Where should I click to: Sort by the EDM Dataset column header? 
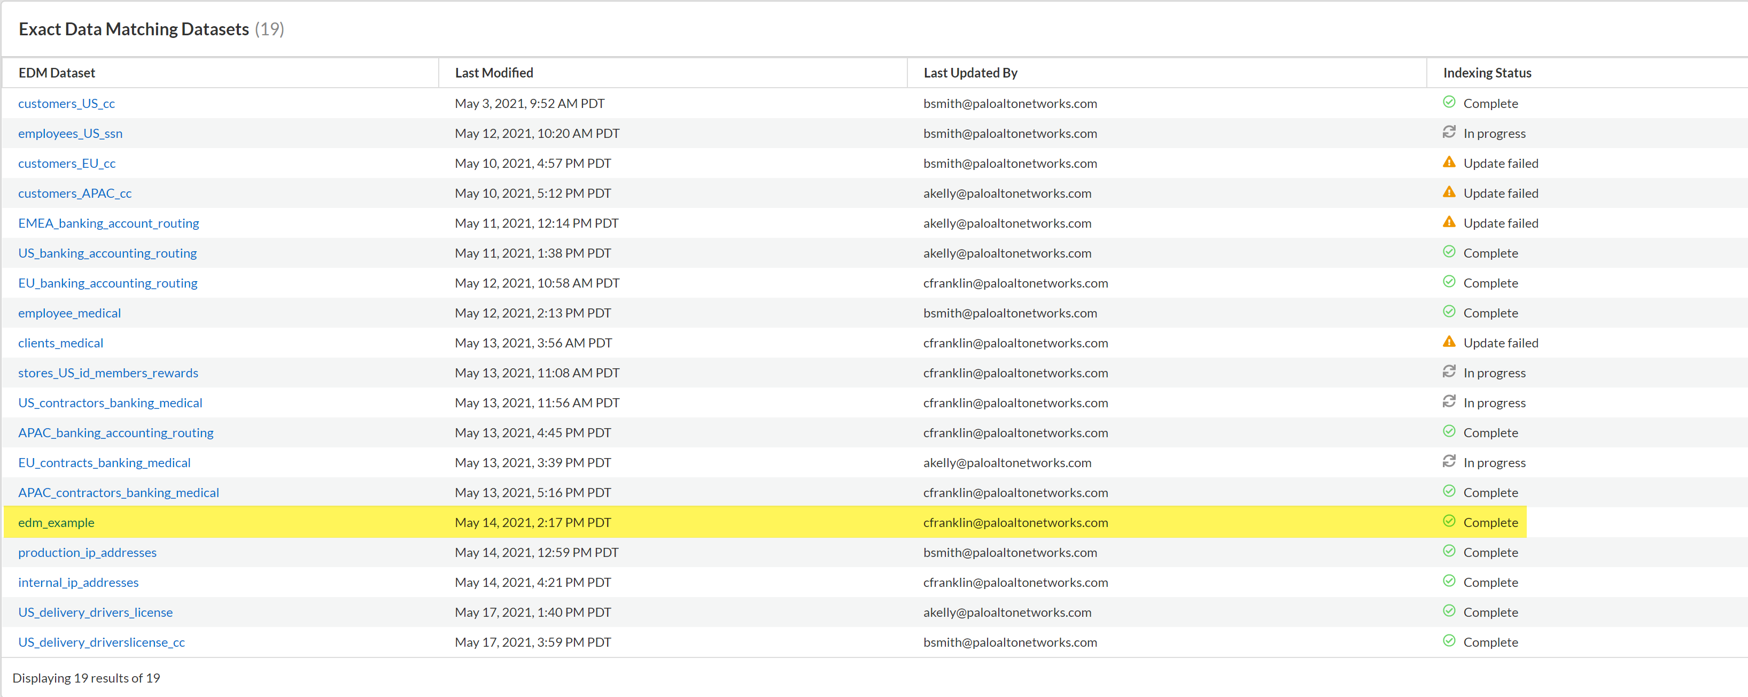coord(57,73)
